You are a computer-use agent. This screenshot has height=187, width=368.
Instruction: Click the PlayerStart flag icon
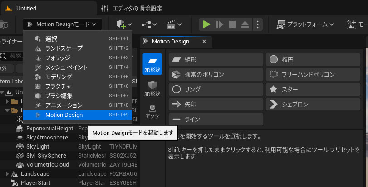coord(15,183)
